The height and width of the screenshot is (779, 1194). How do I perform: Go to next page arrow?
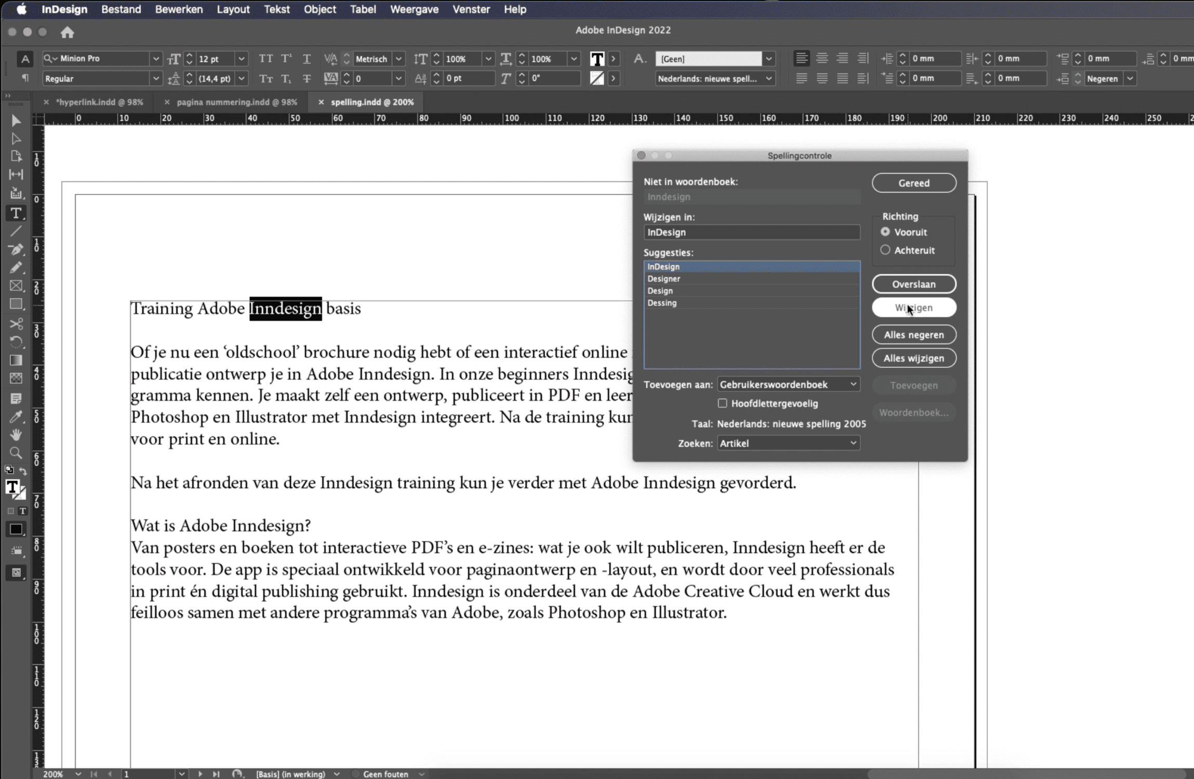pos(200,774)
